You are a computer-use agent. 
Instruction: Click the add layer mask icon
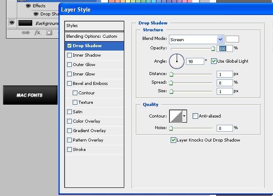49,32
